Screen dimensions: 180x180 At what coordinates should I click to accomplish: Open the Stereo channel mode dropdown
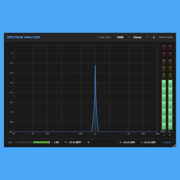pos(141,37)
